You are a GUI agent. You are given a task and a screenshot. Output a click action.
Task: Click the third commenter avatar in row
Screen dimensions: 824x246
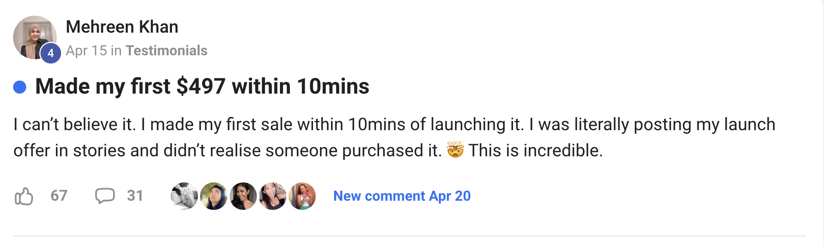(x=243, y=196)
